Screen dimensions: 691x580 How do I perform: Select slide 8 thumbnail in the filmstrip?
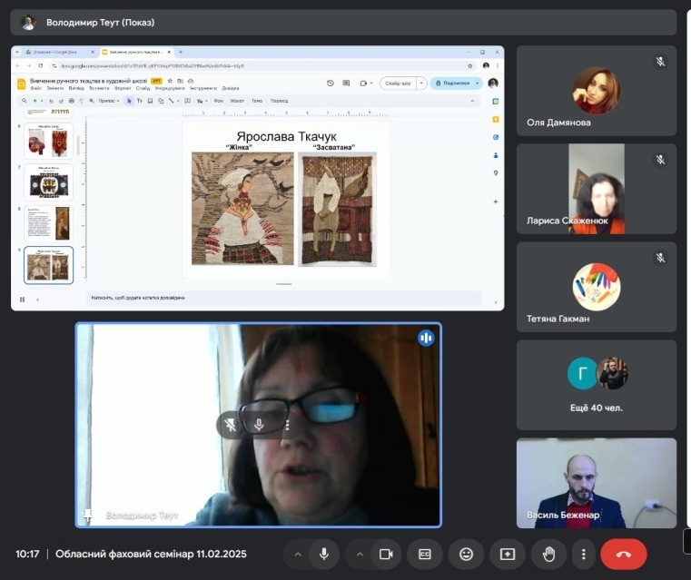click(48, 223)
